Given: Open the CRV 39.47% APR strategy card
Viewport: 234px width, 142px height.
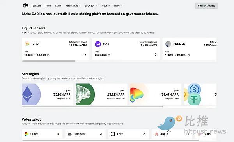Looking at the screenshot, I should click(x=156, y=94).
